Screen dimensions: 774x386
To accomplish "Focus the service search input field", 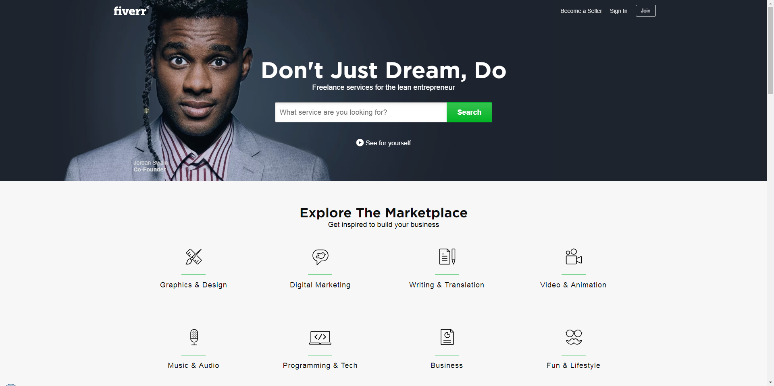I will click(361, 112).
